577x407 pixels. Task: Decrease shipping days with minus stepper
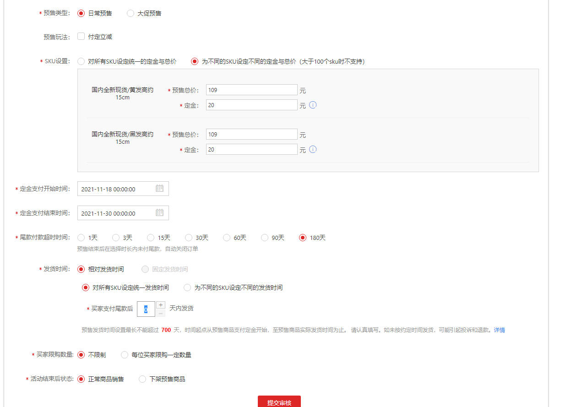click(161, 313)
